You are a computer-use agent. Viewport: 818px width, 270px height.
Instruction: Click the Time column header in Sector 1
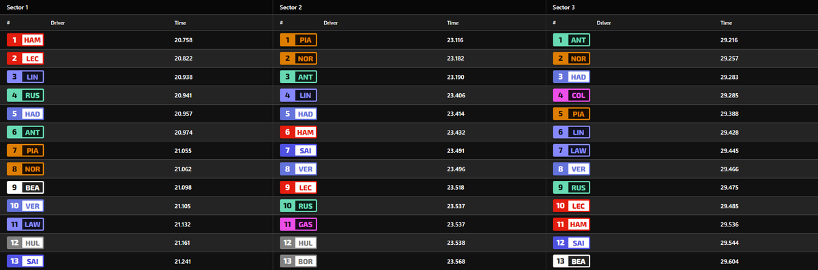180,23
